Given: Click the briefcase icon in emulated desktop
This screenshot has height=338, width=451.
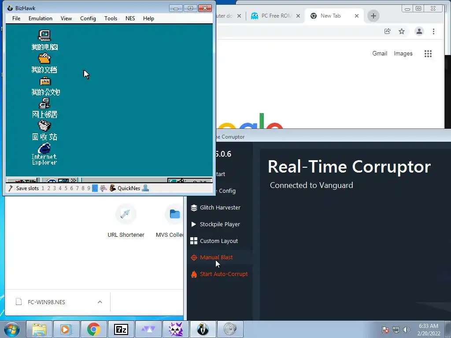Looking at the screenshot, I should click(45, 81).
